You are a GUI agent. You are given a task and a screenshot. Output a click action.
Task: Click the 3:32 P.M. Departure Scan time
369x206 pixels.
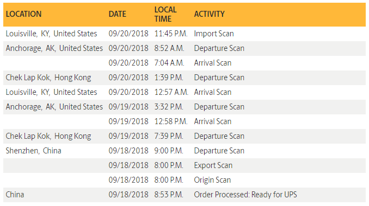(169, 107)
